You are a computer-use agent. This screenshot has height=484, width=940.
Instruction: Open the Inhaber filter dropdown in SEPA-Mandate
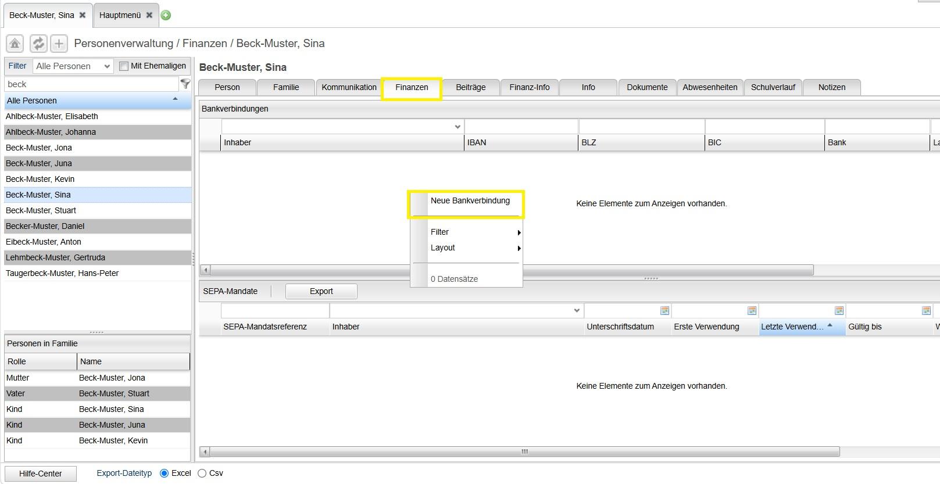coord(577,310)
